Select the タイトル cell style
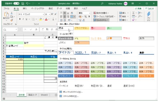158x102 pixels. 66,52
